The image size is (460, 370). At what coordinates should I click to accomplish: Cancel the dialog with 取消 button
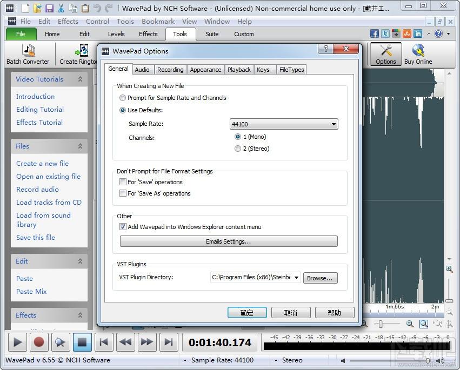(x=291, y=313)
